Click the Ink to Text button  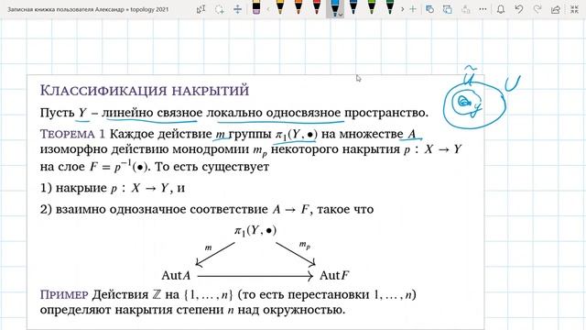466,9
